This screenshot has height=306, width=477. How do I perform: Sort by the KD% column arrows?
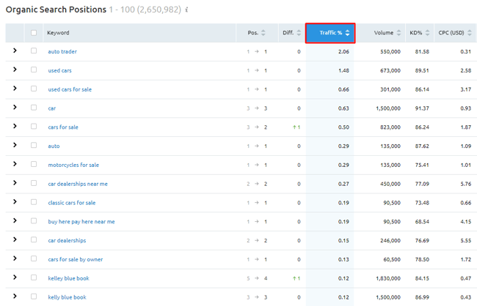pyautogui.click(x=427, y=33)
